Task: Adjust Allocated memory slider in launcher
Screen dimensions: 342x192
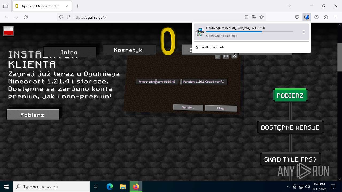Action: [157, 82]
